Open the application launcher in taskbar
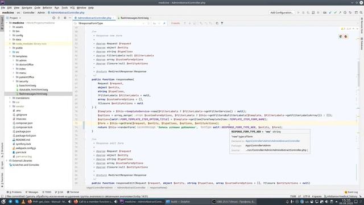This screenshot has width=364, height=205. (x=3, y=202)
